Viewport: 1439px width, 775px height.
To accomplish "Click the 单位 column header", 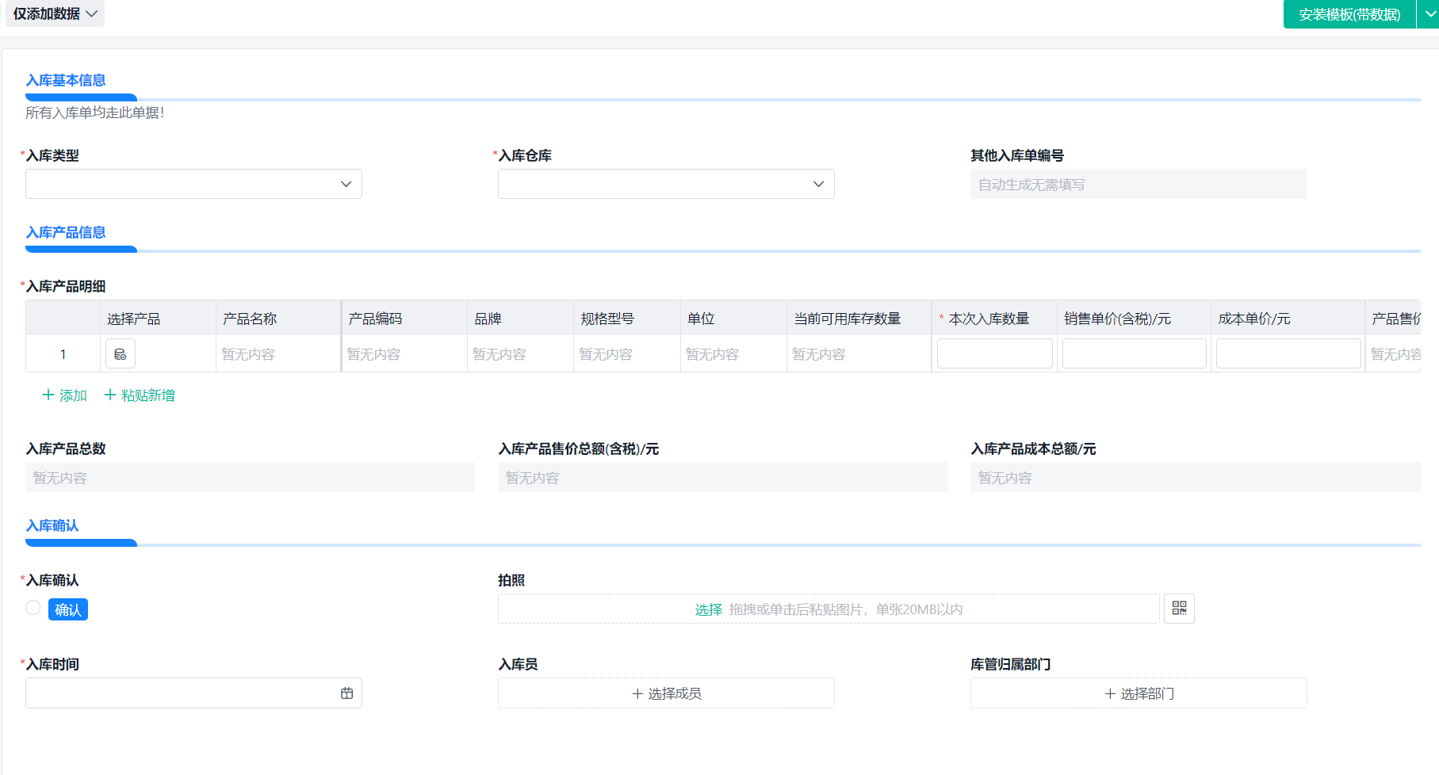I will [733, 318].
